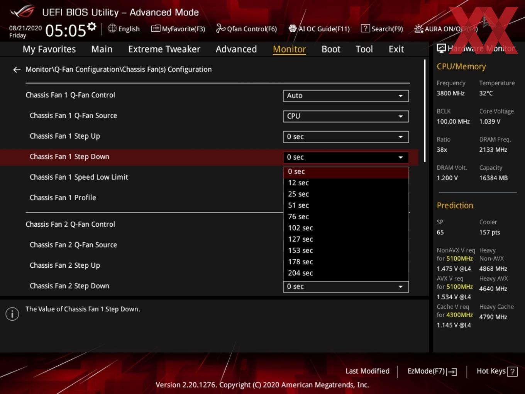Screen dimensions: 525x394
Task: Select 12 sec option
Action: (346, 183)
